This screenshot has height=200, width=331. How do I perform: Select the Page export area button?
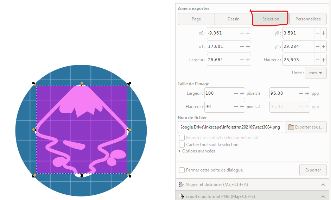click(196, 19)
